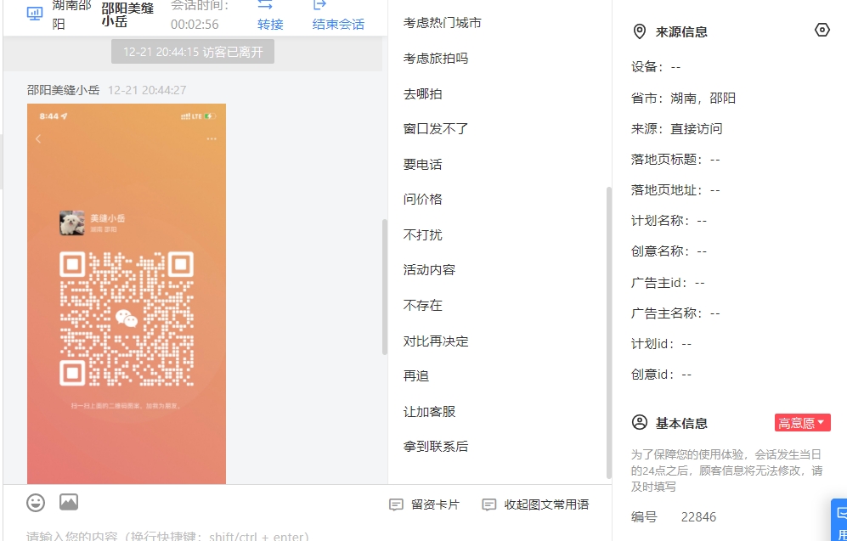847x541 pixels.
Task: Select quick phrase 问价格
Action: pos(423,200)
